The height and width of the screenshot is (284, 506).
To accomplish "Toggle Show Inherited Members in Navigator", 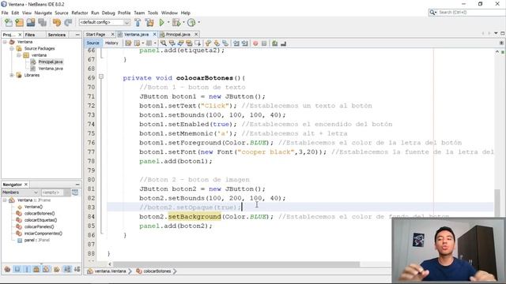I will [7, 269].
